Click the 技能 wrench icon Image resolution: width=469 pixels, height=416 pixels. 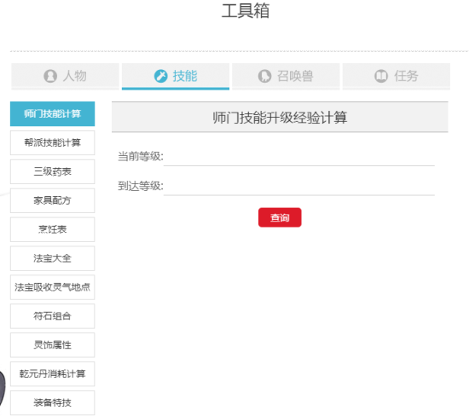(x=160, y=76)
